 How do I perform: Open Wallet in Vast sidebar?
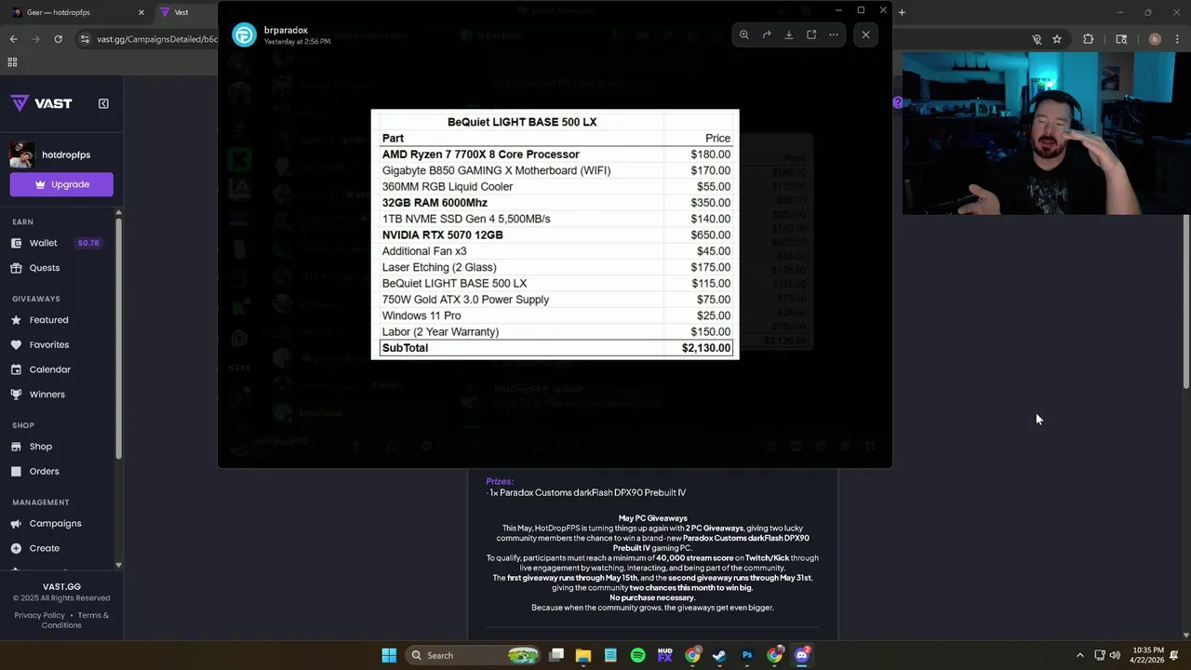pos(43,243)
